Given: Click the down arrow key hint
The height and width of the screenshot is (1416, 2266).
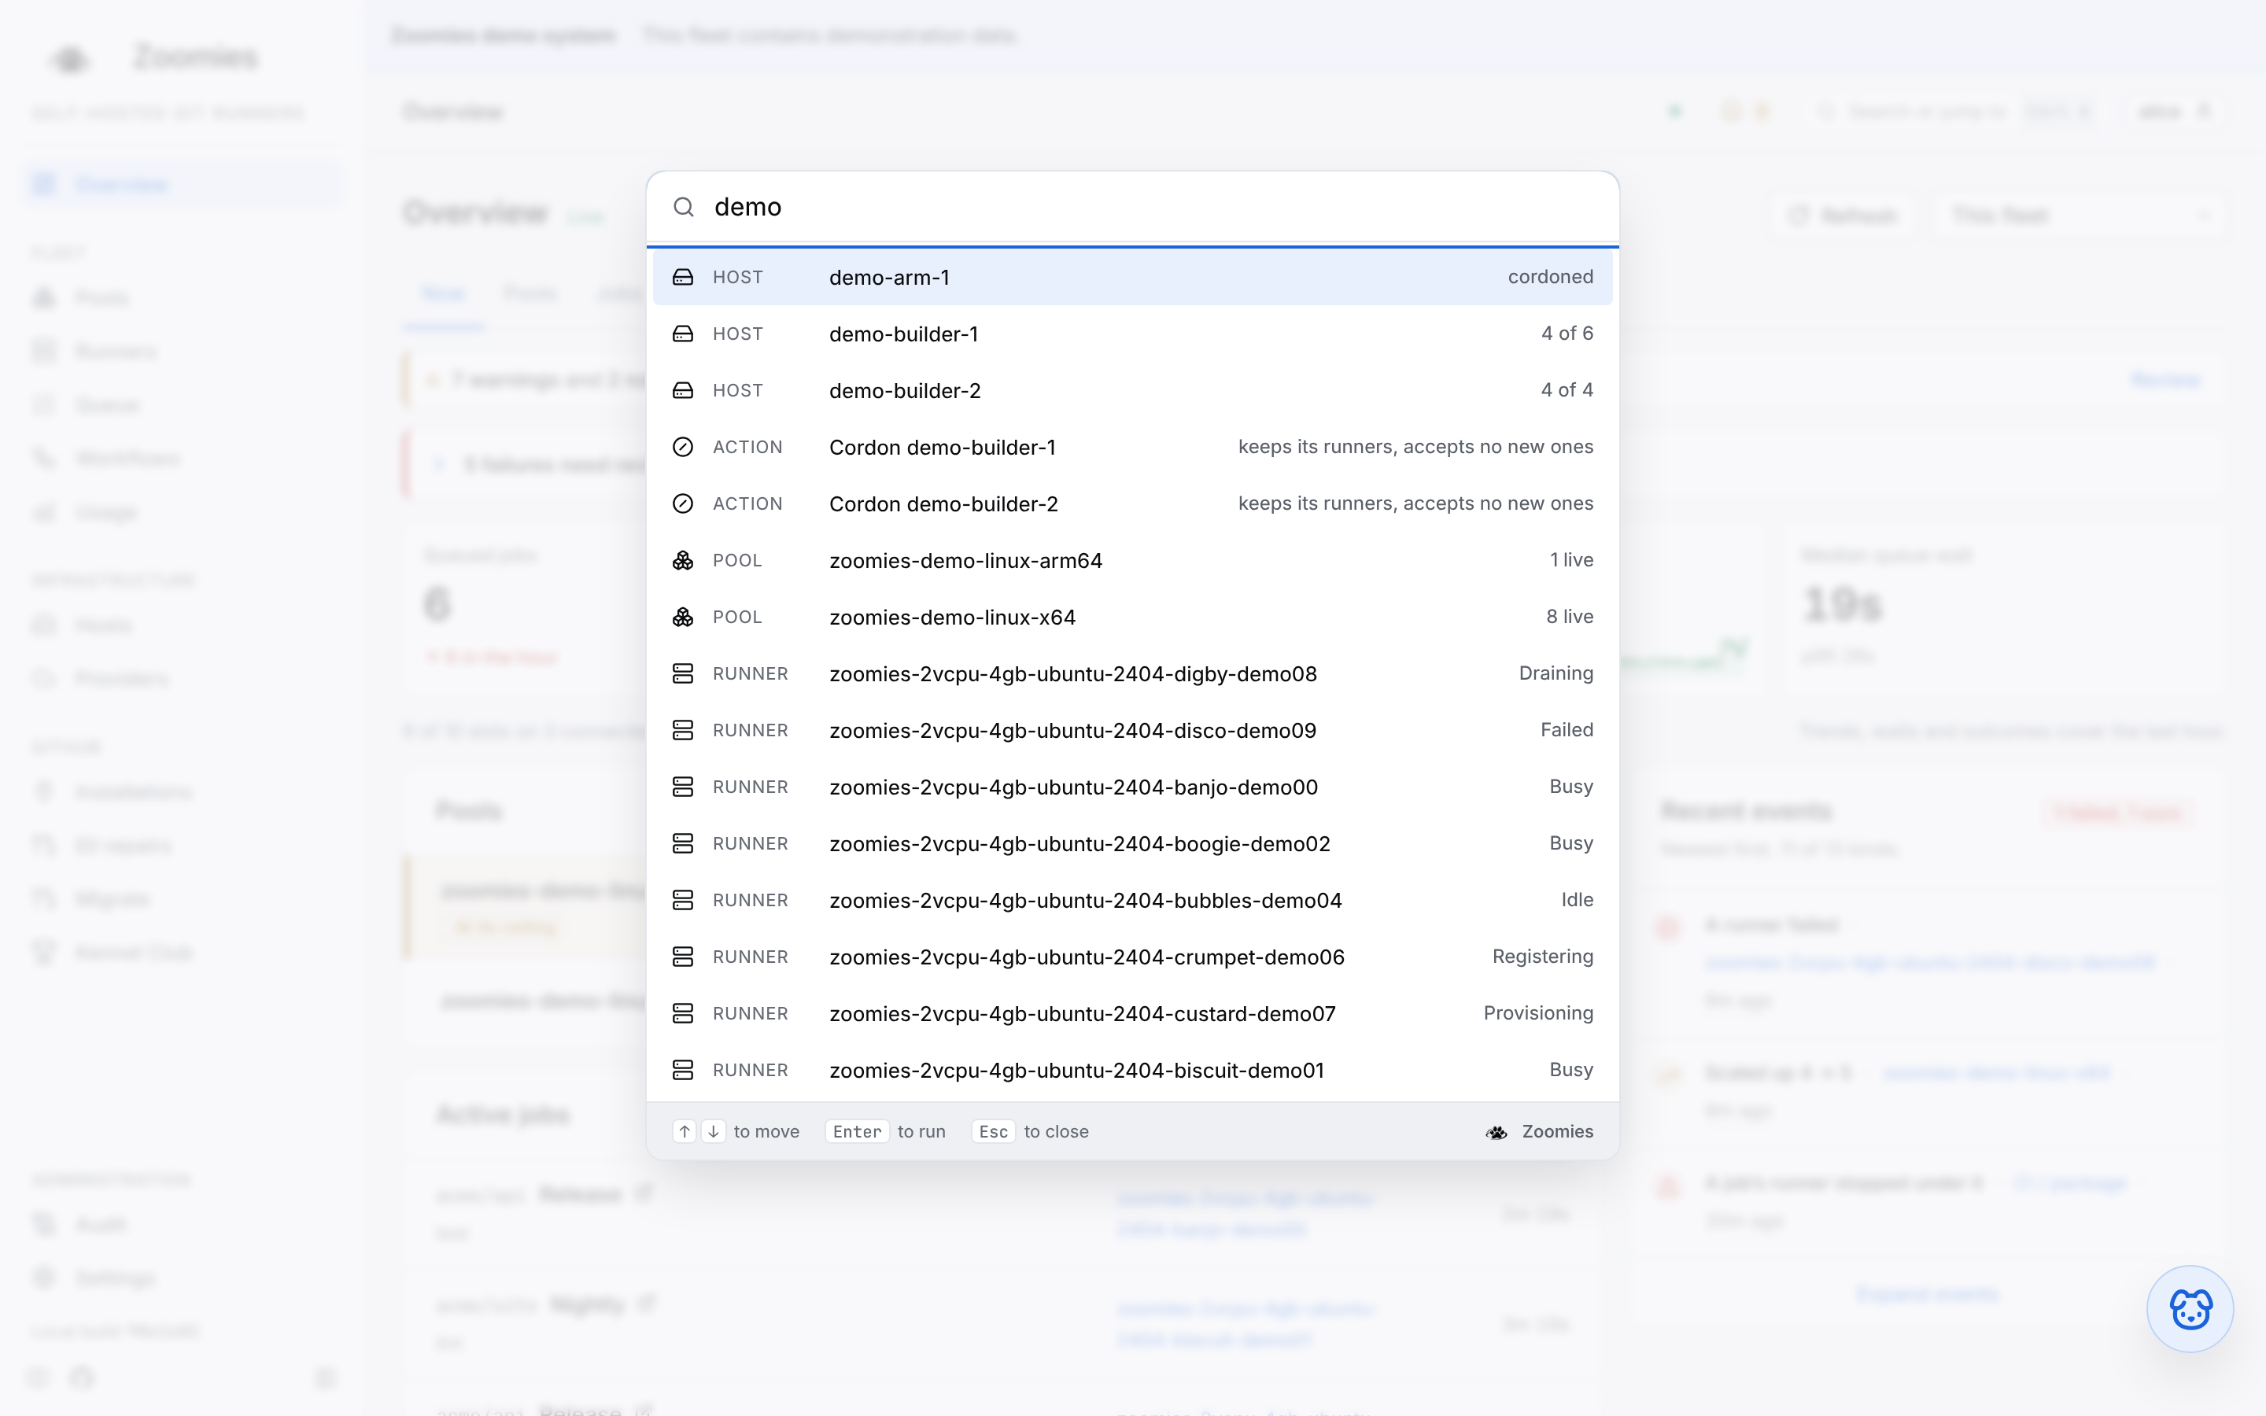Looking at the screenshot, I should (714, 1131).
